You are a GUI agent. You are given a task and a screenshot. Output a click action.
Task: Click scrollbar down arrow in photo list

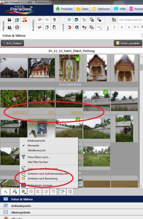[x=142, y=186]
